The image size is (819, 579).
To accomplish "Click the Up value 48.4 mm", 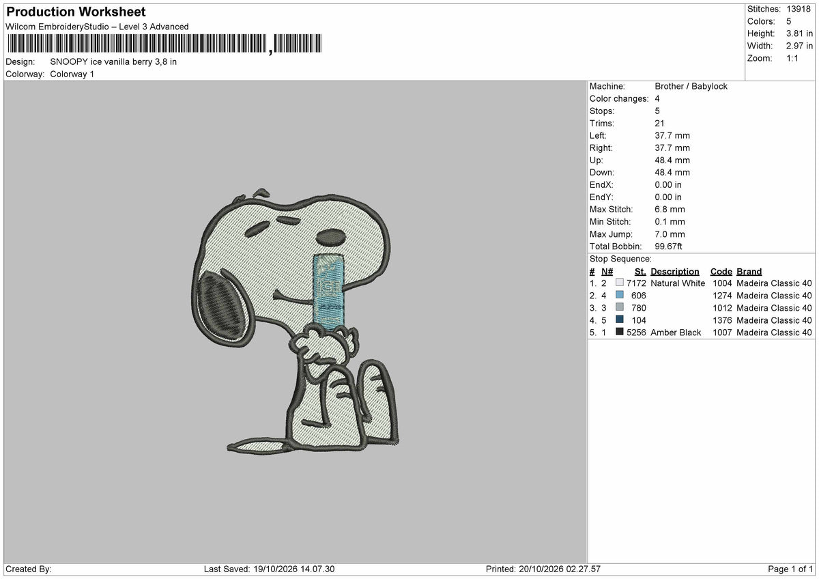I will point(672,160).
